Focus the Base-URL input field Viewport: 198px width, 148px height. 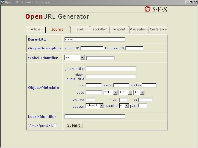[95, 39]
